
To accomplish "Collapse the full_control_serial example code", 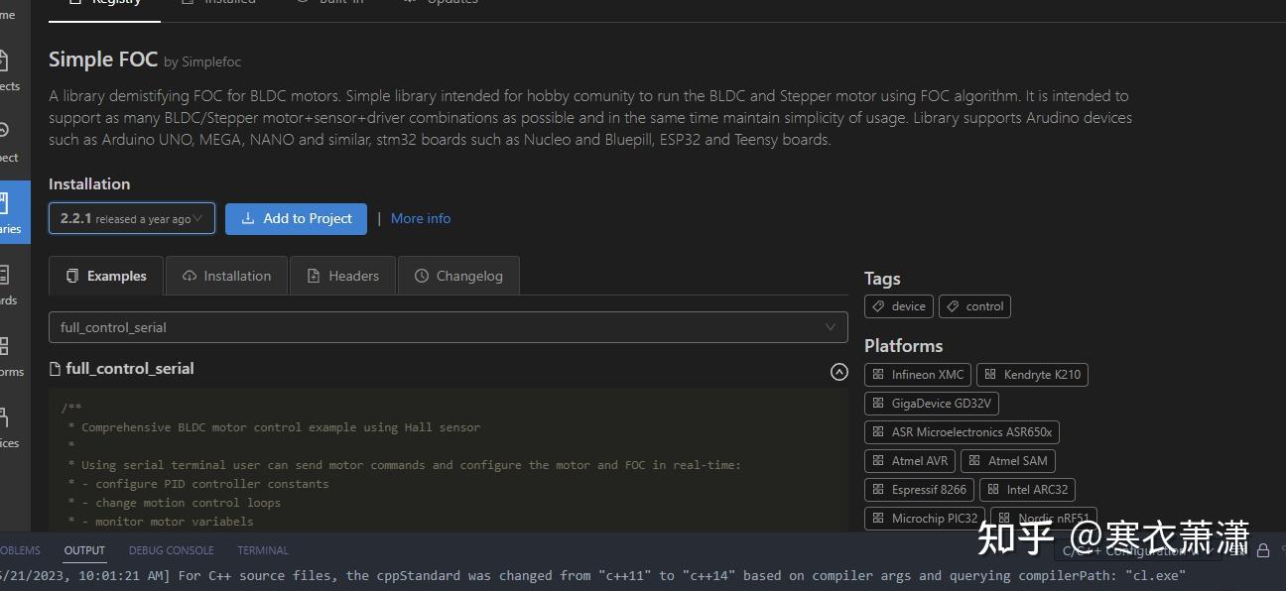I will 838,372.
